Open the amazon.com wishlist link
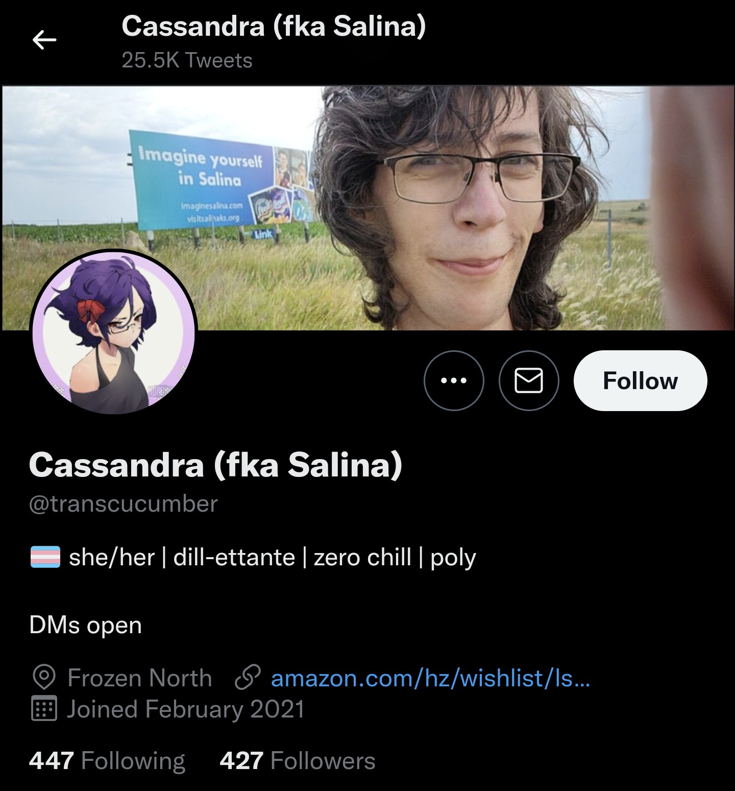The height and width of the screenshot is (791, 735). (430, 678)
